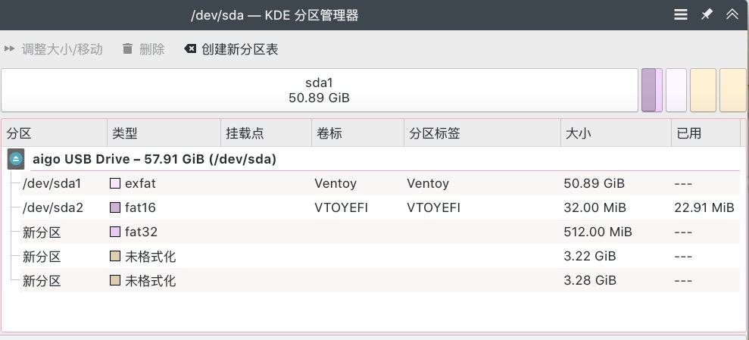Select the /dev/sda2 fat16 row
The height and width of the screenshot is (340, 749).
click(51, 207)
